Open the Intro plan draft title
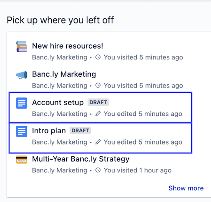The height and width of the screenshot is (202, 211). (49, 131)
